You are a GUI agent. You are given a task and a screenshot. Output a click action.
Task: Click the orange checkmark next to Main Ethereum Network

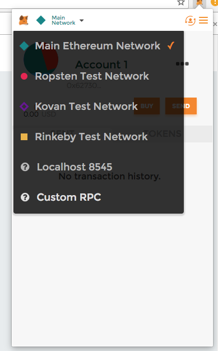point(171,45)
